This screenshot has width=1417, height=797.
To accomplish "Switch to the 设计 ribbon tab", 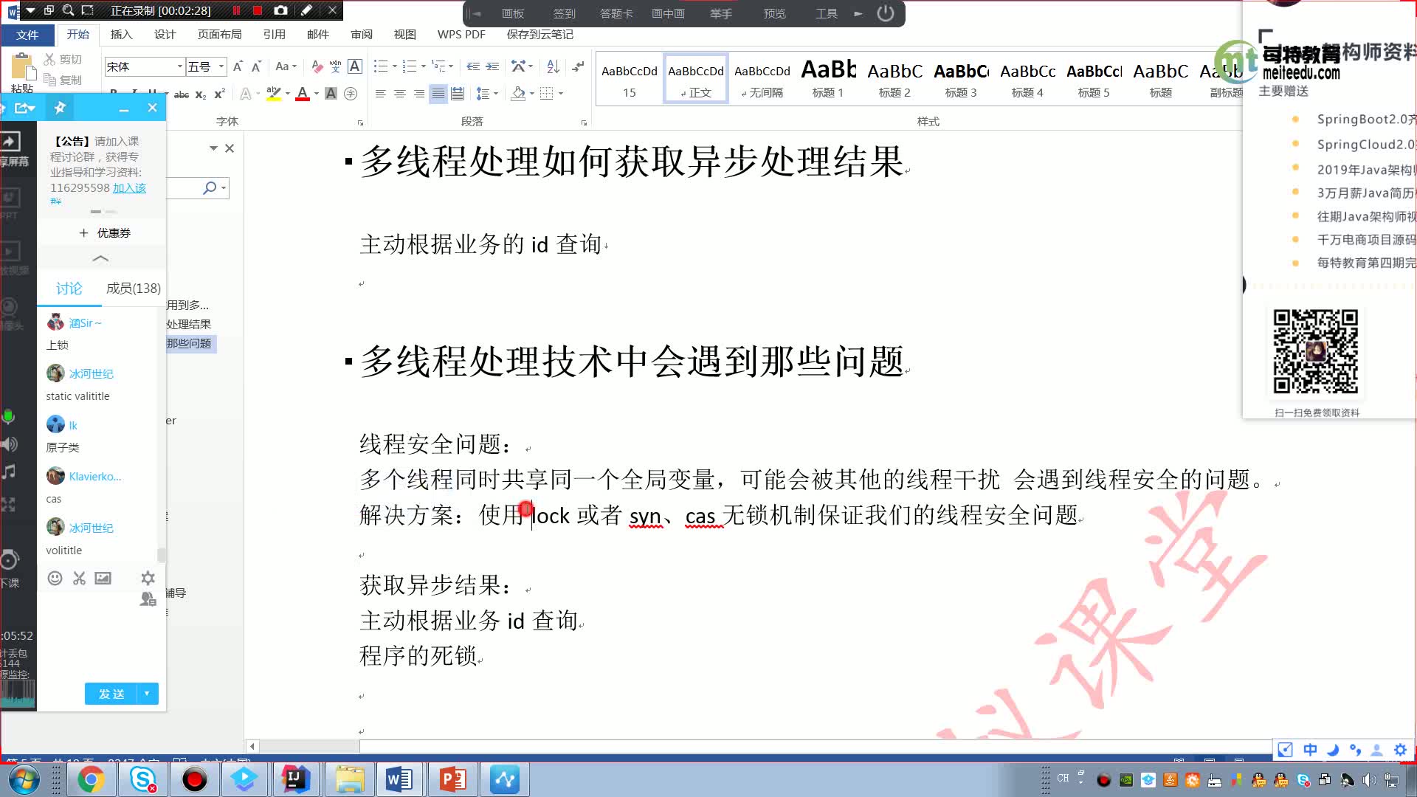I will [165, 35].
